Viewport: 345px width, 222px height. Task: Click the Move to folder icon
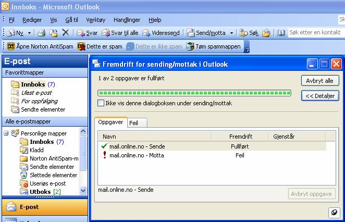tap(53, 33)
